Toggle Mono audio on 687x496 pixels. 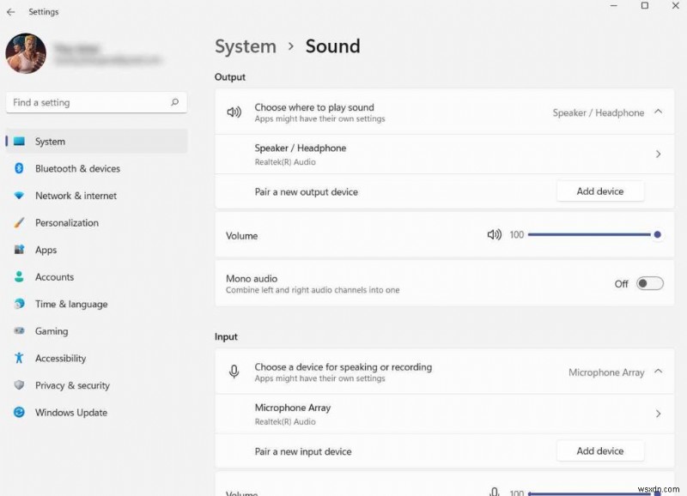click(x=649, y=283)
